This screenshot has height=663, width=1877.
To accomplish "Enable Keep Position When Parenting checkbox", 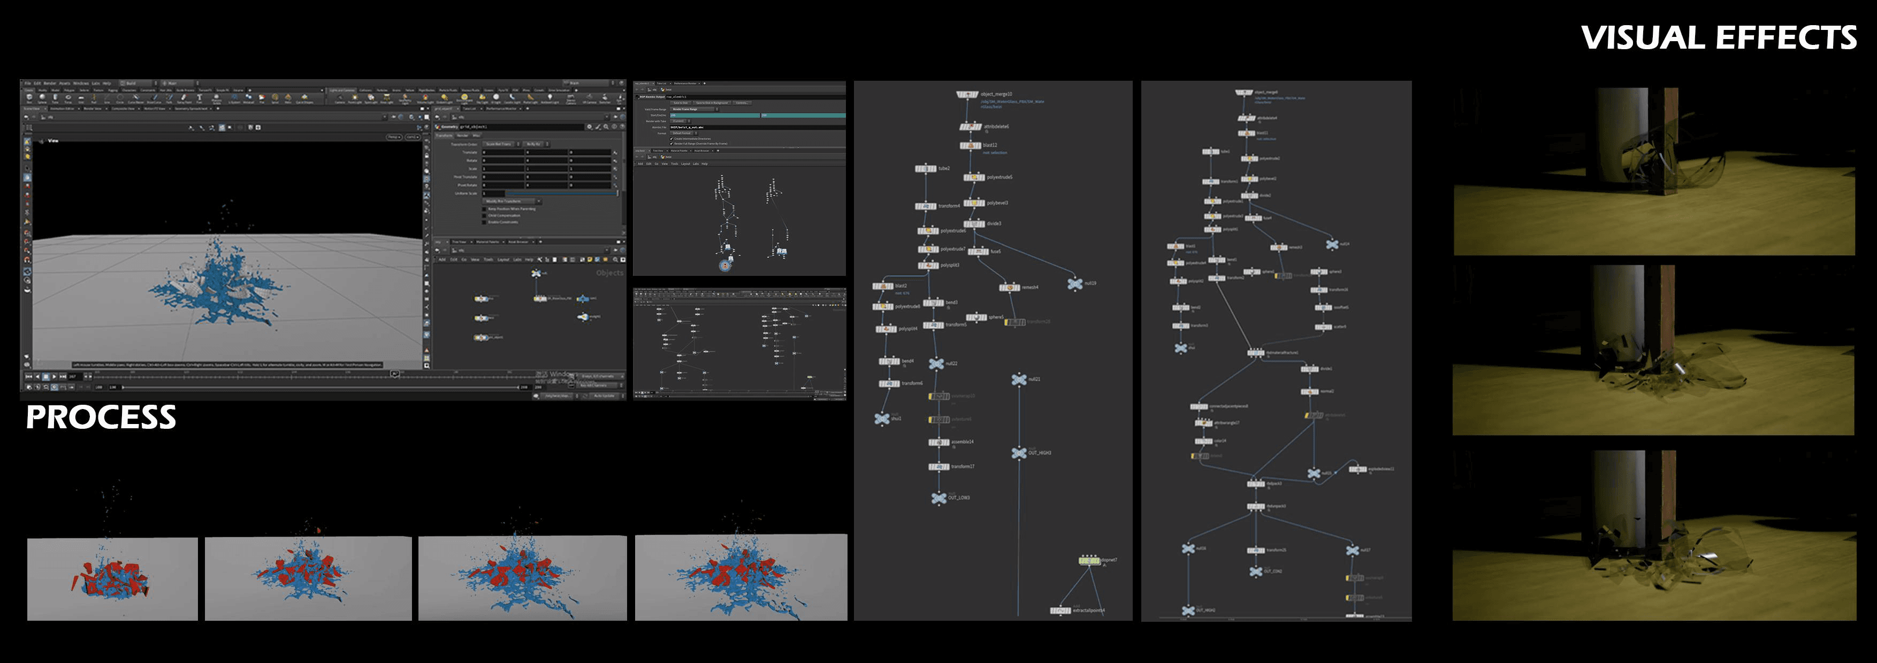I will coord(485,210).
